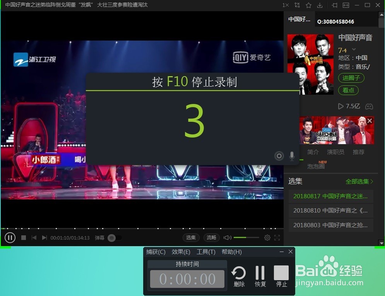This screenshot has height=296, width=385.
Task: Open the RAP CHINA ad banner
Action: coord(337,130)
